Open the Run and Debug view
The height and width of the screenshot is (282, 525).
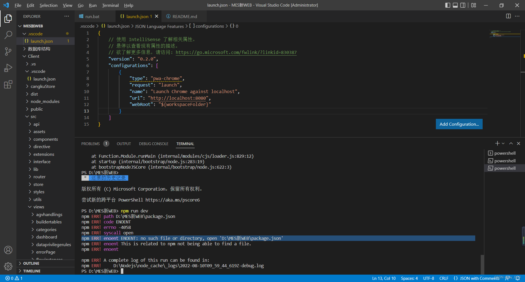(x=8, y=68)
